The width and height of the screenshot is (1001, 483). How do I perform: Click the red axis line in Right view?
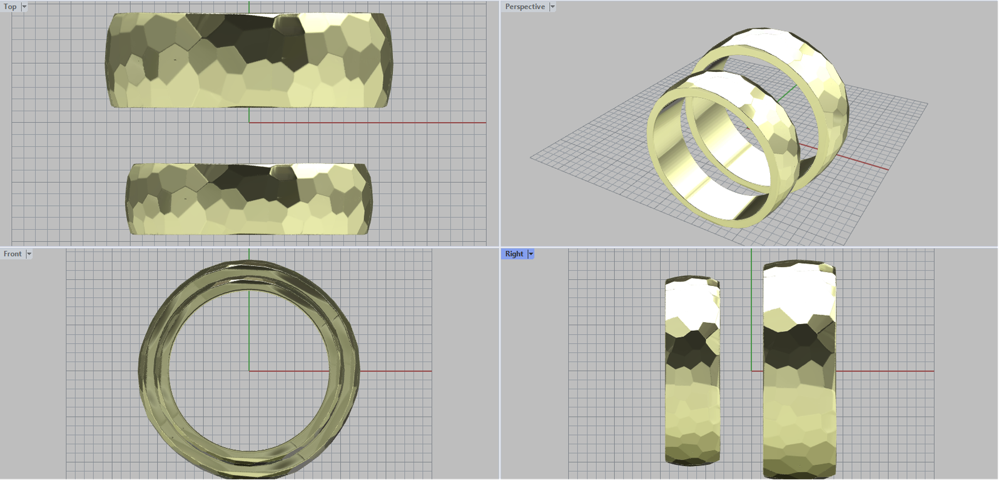pos(888,371)
